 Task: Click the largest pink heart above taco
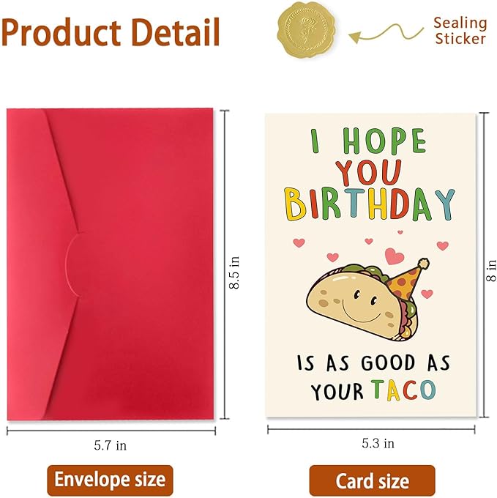[394, 256]
